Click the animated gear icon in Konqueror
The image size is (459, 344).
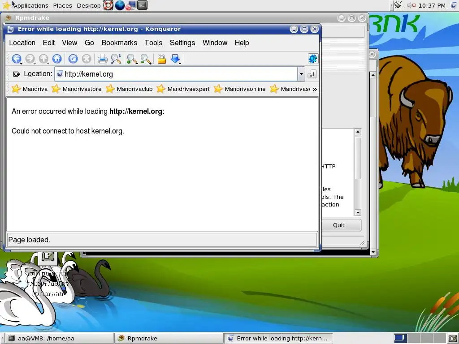click(x=313, y=59)
